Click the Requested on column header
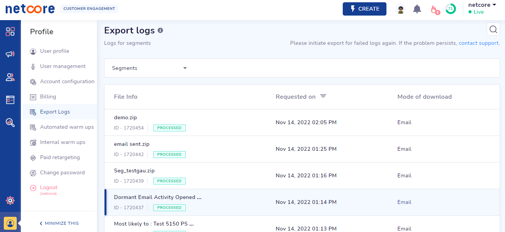The width and height of the screenshot is (505, 232). click(296, 97)
